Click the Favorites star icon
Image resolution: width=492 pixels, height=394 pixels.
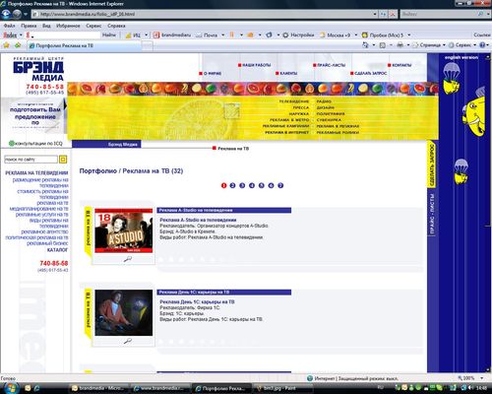6,45
